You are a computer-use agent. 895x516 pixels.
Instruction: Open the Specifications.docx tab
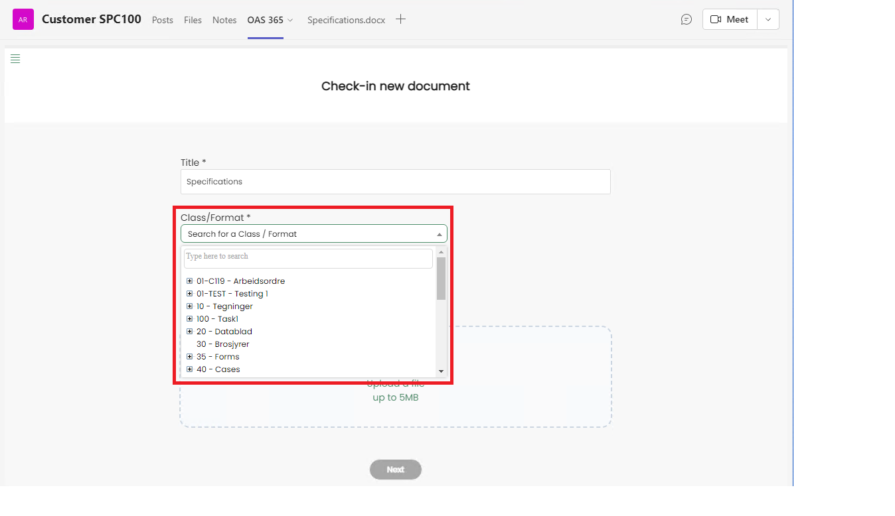pos(346,20)
